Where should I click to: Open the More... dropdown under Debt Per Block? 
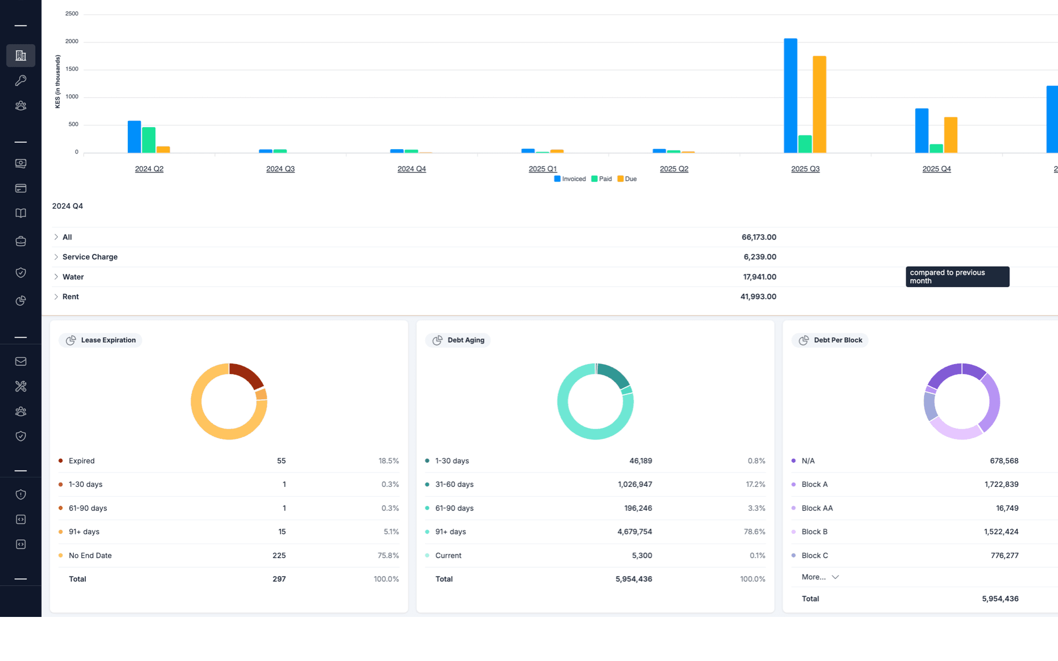tap(819, 577)
